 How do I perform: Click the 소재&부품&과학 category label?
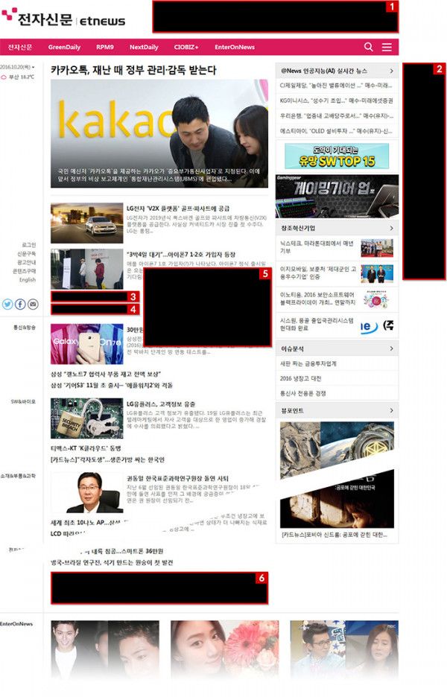18,476
